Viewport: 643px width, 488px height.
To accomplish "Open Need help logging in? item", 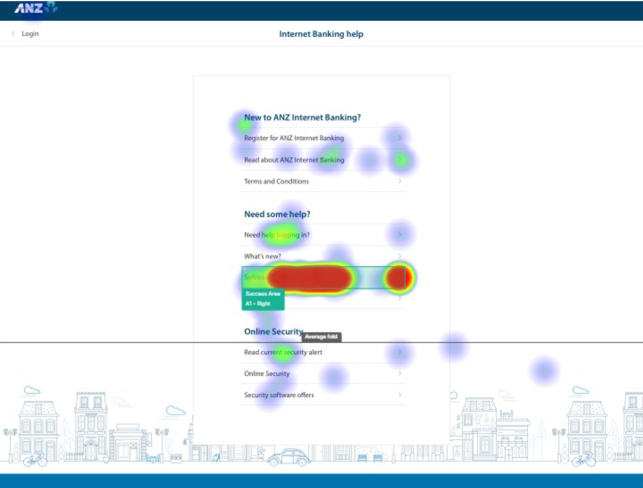I will (277, 235).
